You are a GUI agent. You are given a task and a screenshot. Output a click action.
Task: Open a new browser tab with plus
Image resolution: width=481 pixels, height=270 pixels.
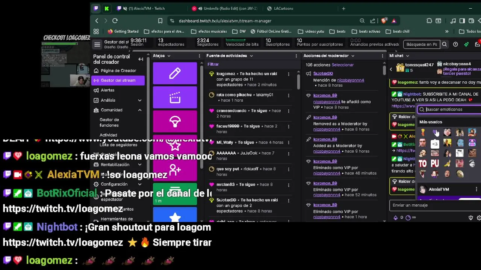343,8
